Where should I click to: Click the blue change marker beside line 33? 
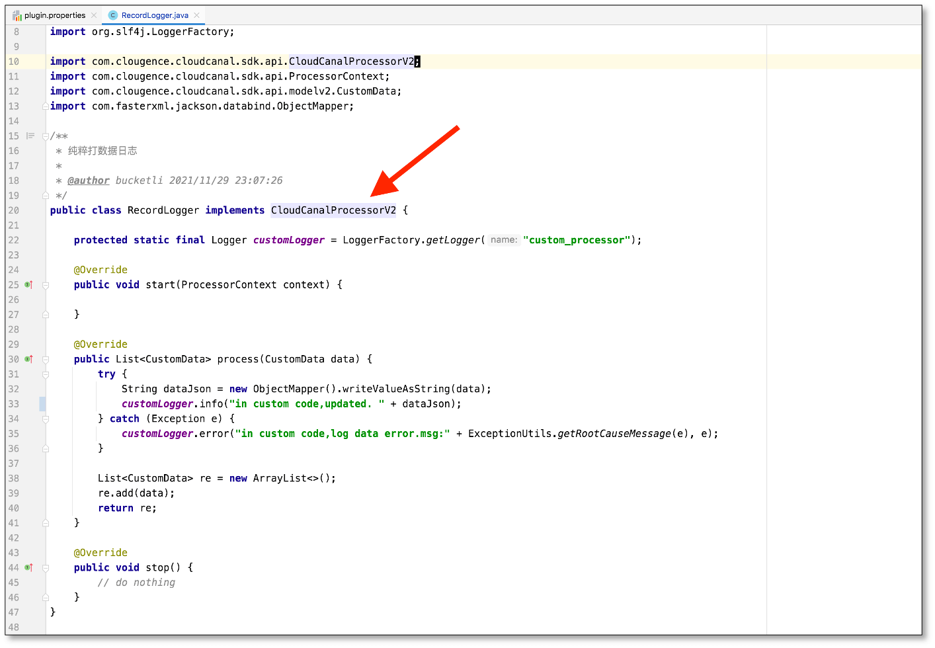(42, 403)
